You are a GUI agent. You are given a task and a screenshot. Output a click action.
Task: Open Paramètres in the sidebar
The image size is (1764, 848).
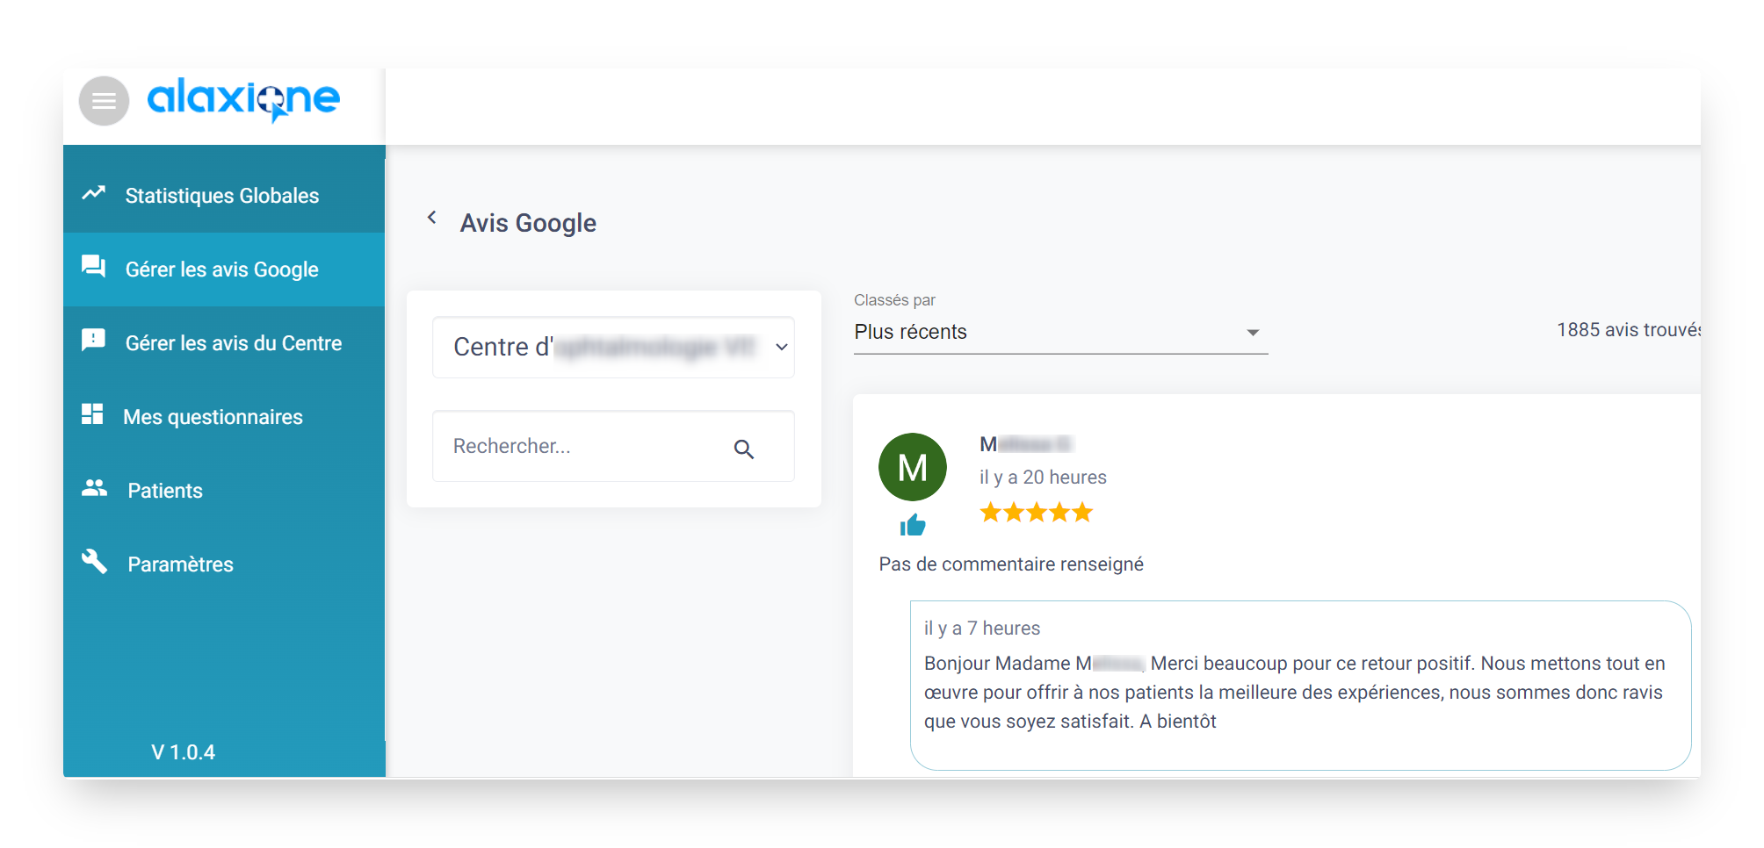click(224, 564)
